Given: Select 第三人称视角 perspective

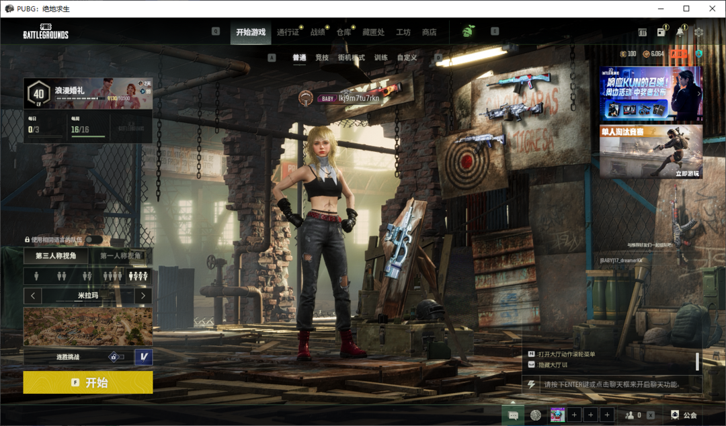Looking at the screenshot, I should [56, 255].
